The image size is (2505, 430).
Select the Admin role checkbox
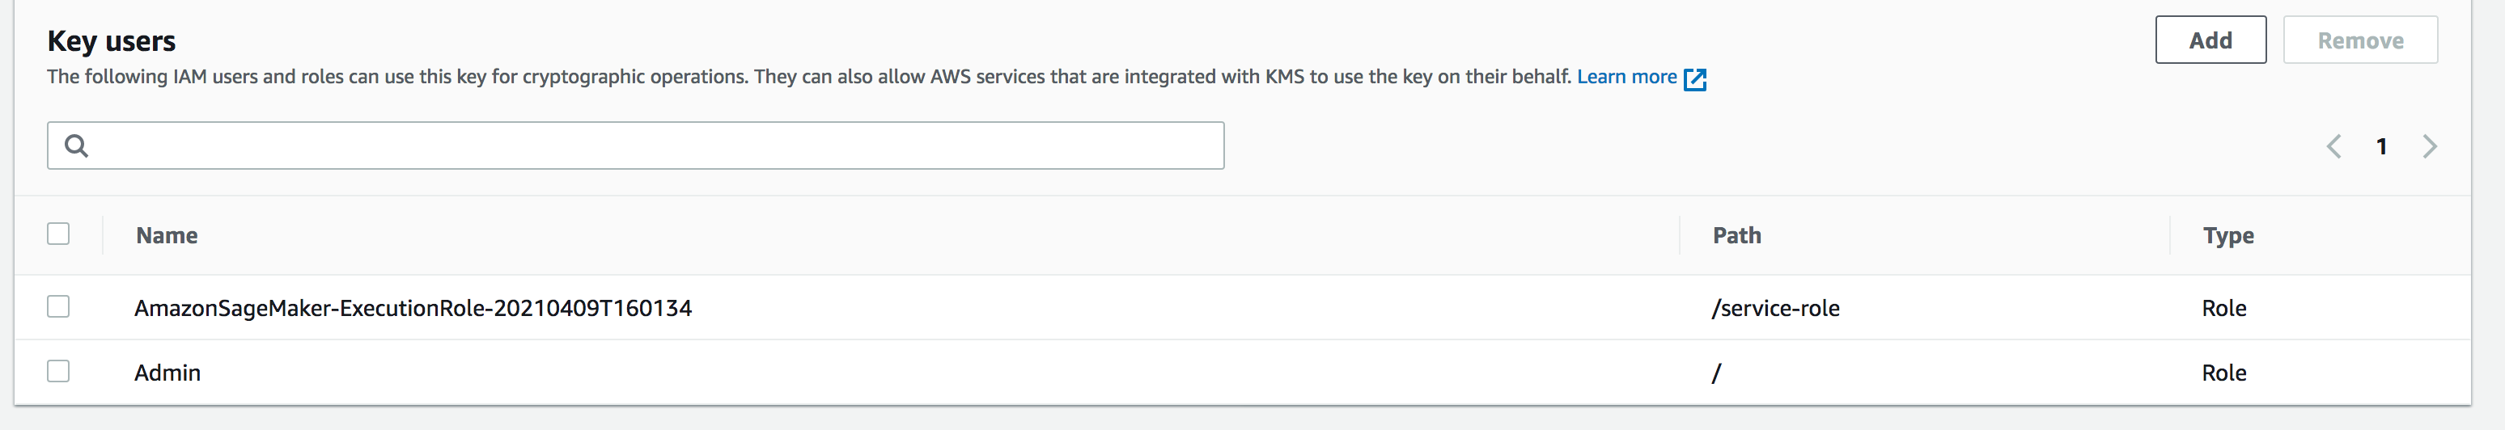coord(58,372)
